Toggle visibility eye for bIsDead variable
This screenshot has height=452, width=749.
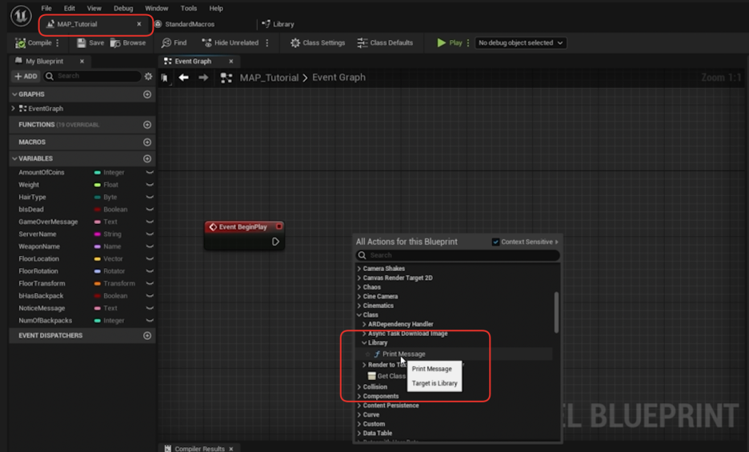coord(150,210)
